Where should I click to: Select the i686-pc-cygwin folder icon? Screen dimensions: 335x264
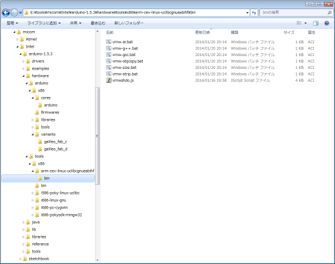point(37,207)
